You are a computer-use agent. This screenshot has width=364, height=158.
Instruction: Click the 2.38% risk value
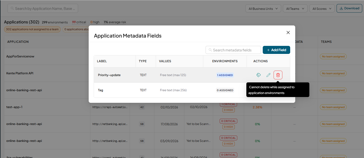tap(257, 107)
